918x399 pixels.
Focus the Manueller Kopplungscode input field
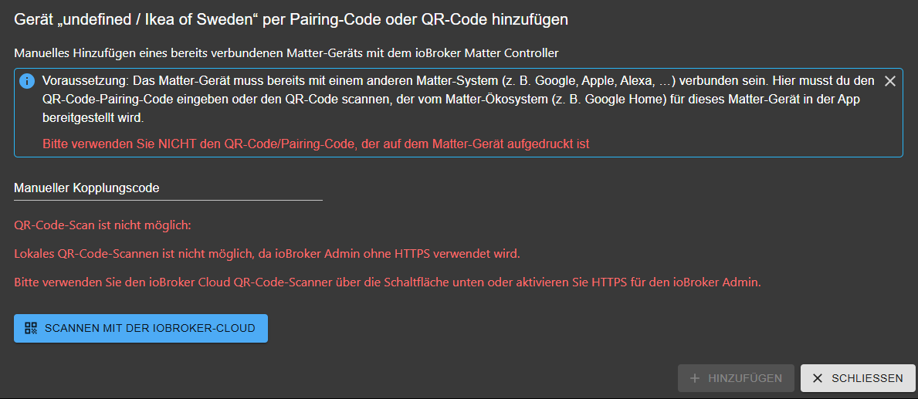[x=168, y=188]
